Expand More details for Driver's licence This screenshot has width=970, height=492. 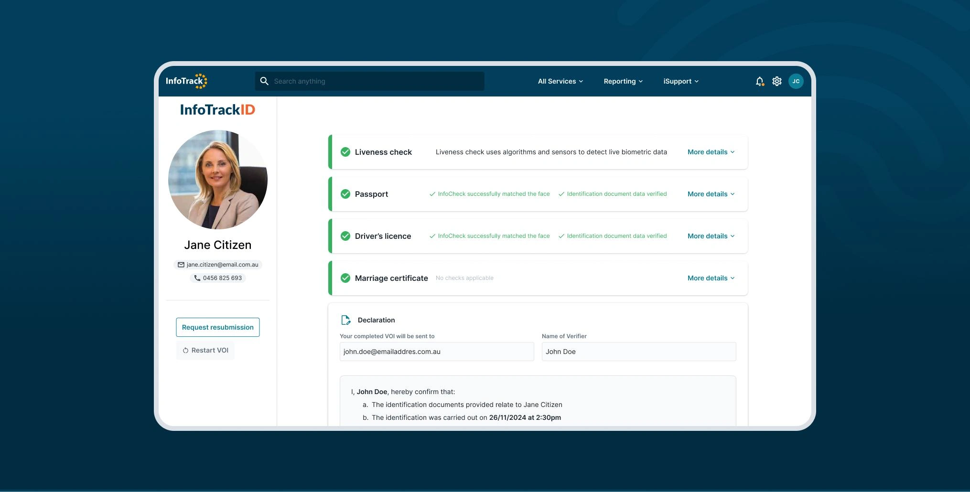[x=711, y=236]
